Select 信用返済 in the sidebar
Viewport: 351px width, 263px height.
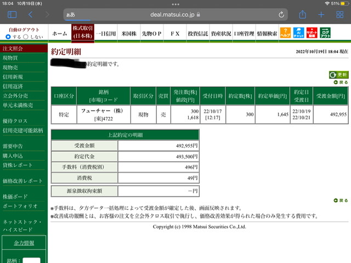pos(13,87)
